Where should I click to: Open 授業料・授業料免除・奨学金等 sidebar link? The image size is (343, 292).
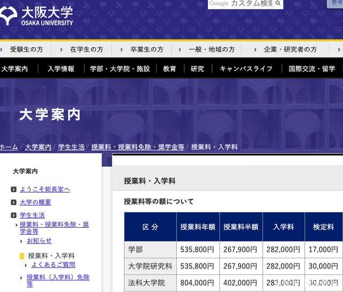tap(54, 228)
